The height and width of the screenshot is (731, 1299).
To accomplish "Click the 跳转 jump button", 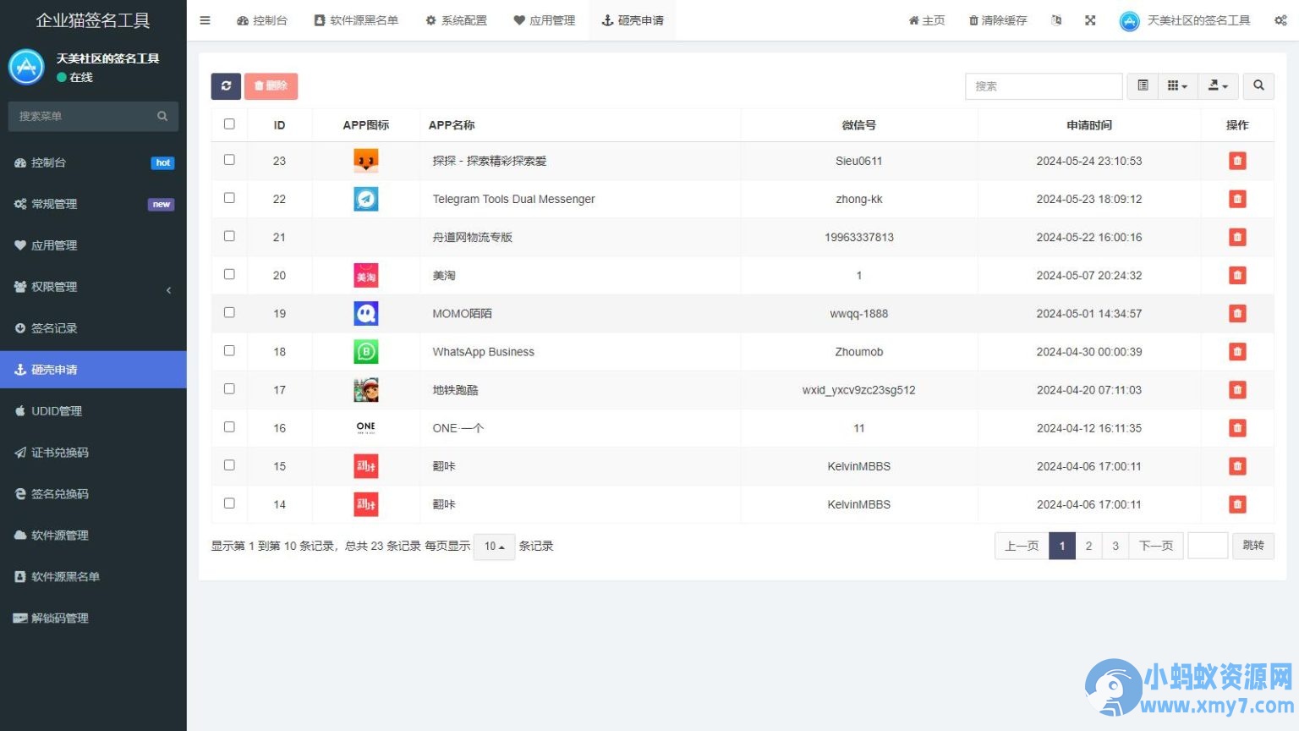I will pyautogui.click(x=1253, y=546).
